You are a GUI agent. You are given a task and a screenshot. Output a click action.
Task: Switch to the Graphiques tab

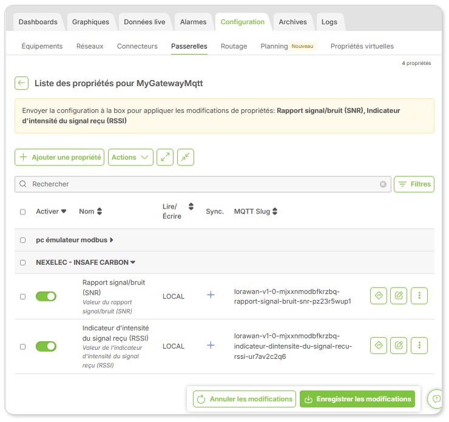pyautogui.click(x=90, y=22)
